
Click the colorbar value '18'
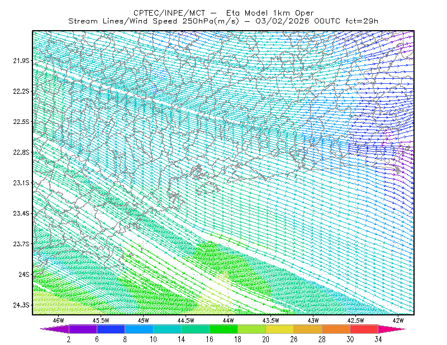(238, 339)
